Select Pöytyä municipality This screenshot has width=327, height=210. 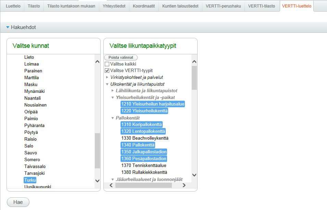tap(31, 132)
